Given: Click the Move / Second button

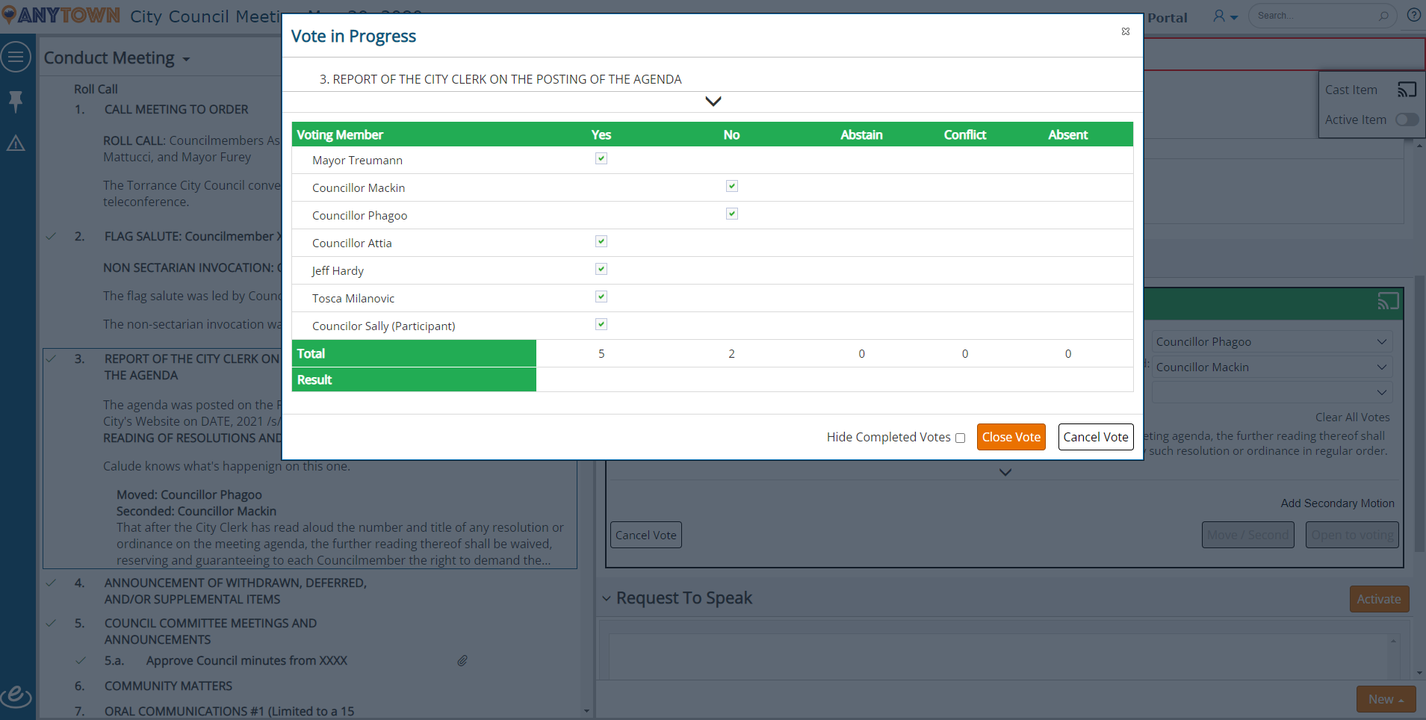Looking at the screenshot, I should (1247, 535).
